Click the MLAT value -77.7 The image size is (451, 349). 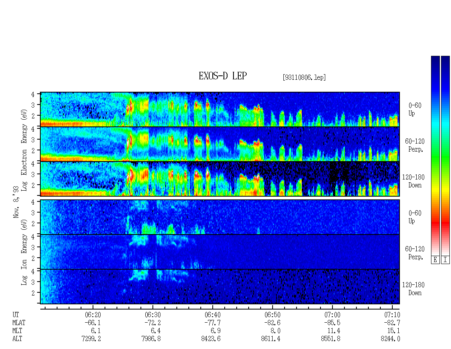(x=213, y=323)
